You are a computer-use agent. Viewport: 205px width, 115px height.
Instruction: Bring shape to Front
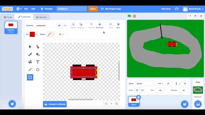click(x=111, y=26)
